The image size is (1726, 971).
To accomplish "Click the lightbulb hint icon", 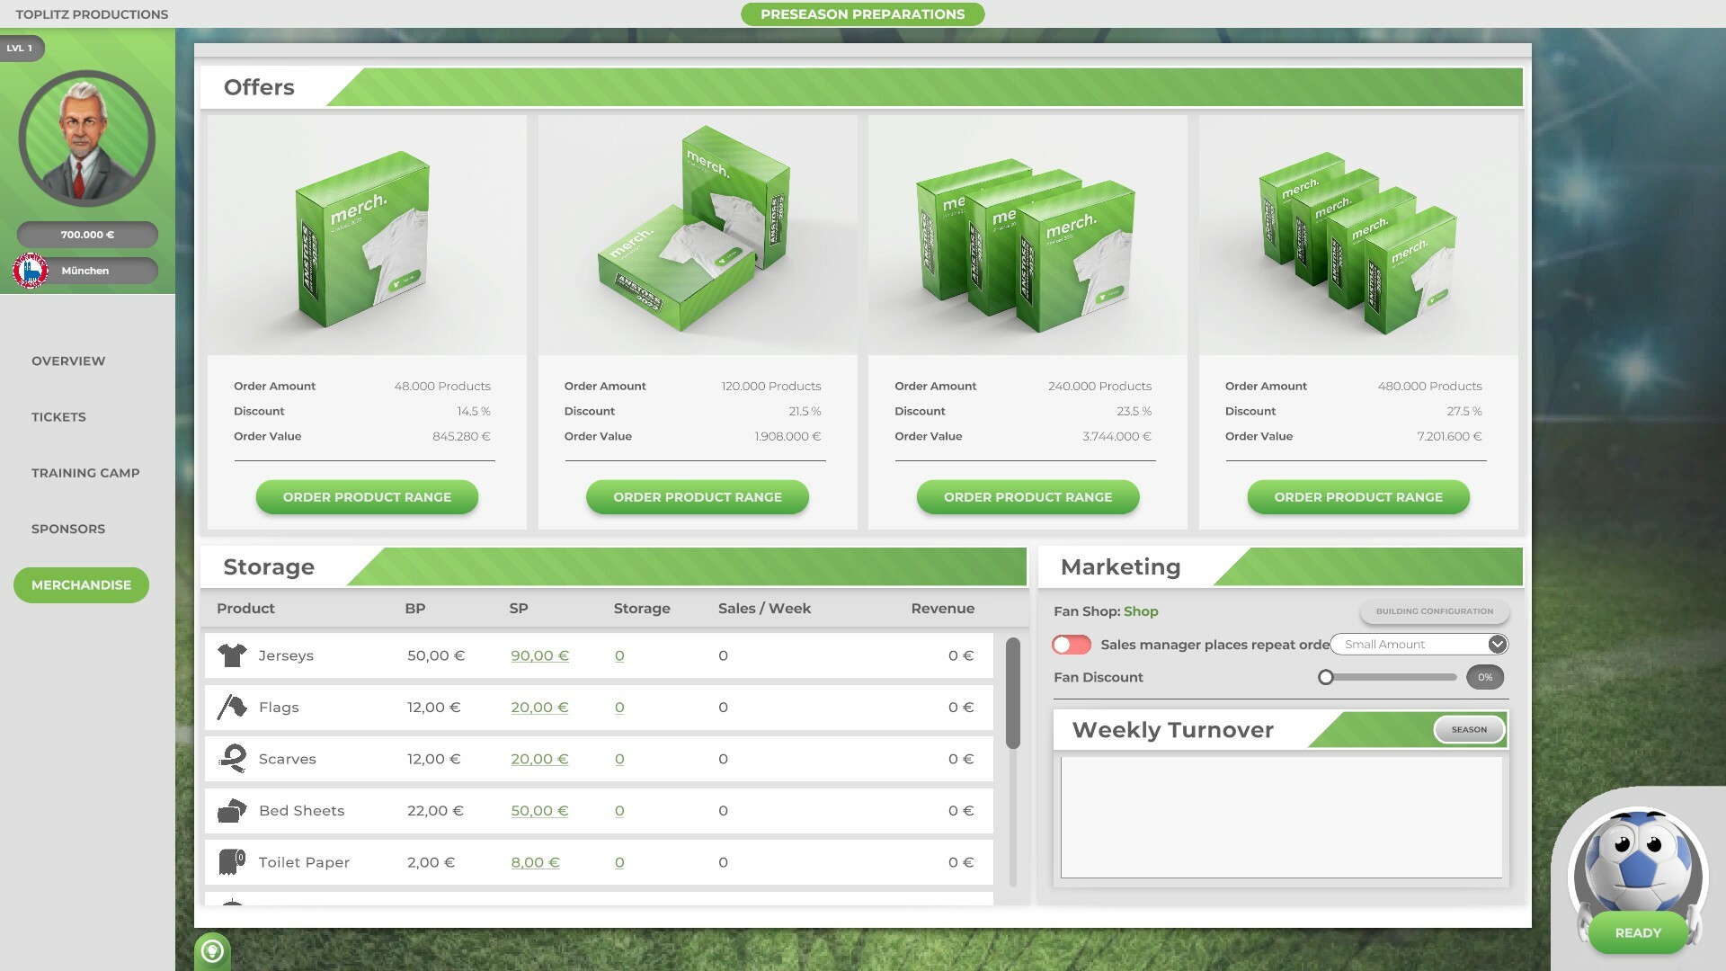I will click(213, 950).
